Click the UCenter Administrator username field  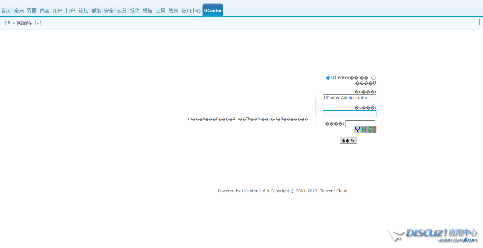pyautogui.click(x=349, y=97)
